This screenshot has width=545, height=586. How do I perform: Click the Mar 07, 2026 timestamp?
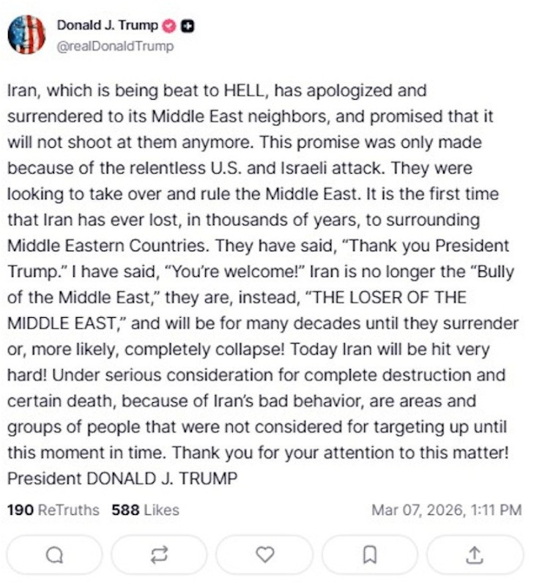(x=446, y=510)
